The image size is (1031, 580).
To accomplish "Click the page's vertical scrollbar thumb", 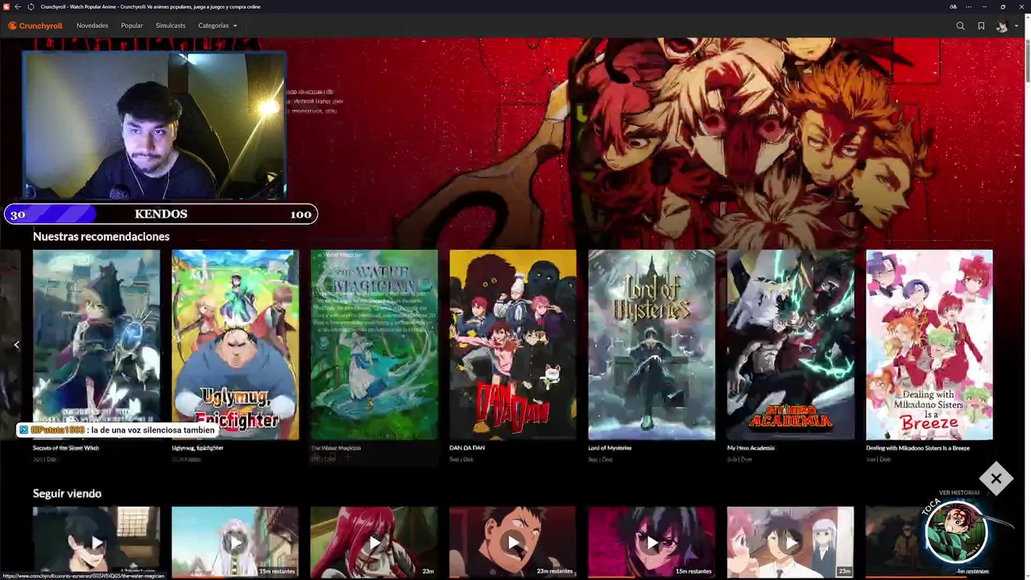I will point(1027,60).
